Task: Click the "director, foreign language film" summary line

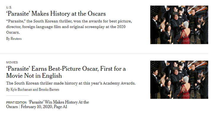Action: (x=66, y=27)
